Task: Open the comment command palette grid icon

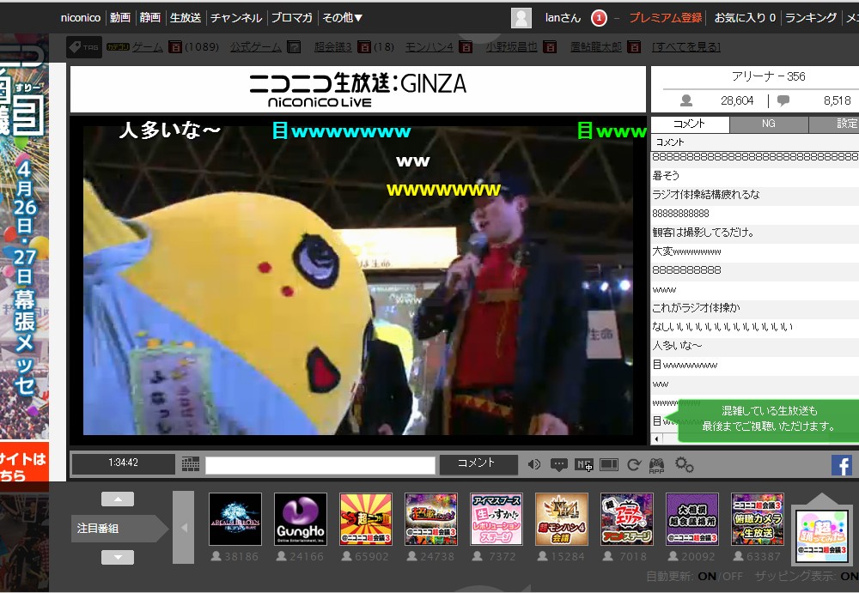Action: pyautogui.click(x=191, y=464)
